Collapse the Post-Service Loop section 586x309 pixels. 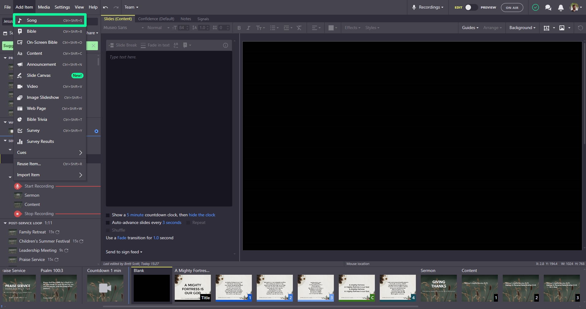(x=5, y=223)
